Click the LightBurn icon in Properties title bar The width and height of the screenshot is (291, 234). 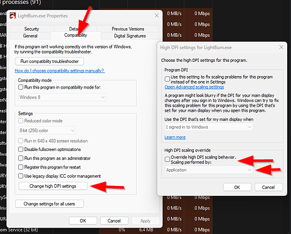[13, 16]
